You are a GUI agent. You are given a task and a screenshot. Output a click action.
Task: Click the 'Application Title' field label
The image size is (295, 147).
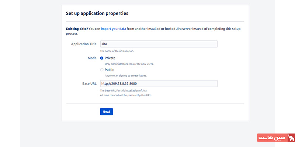pos(84,44)
